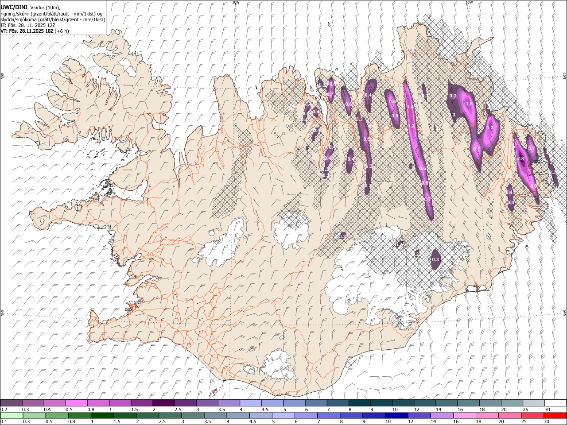Click the '12' label in the rain legend
Viewport: 567px width, 425px height.
[x=411, y=422]
